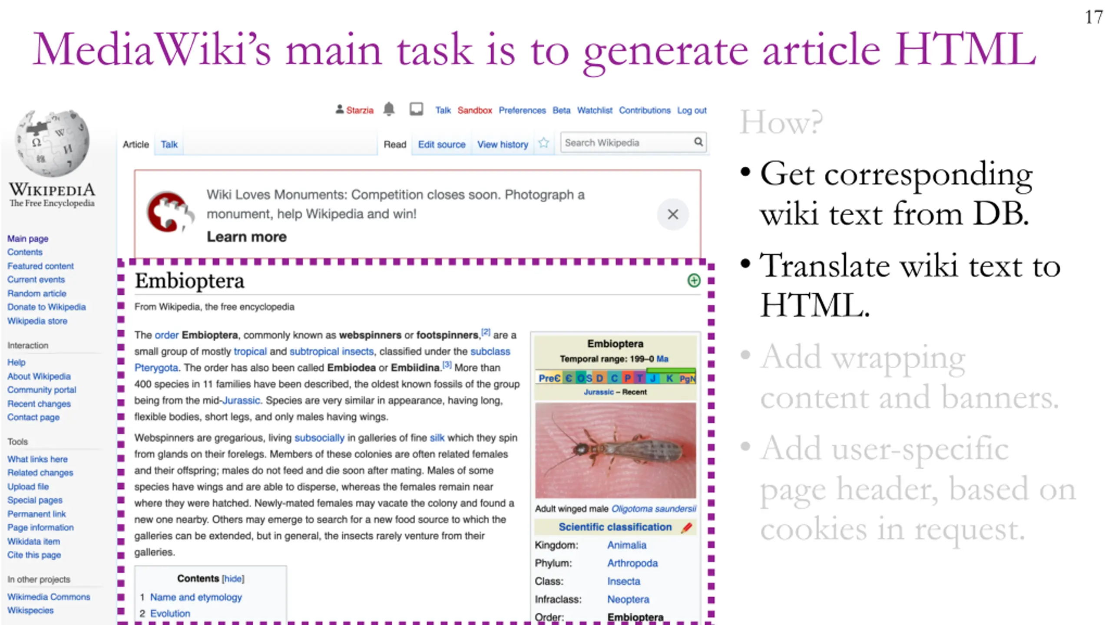Click the PreЄ segment in timeline bar
Screen dimensions: 1112x625
pos(549,378)
